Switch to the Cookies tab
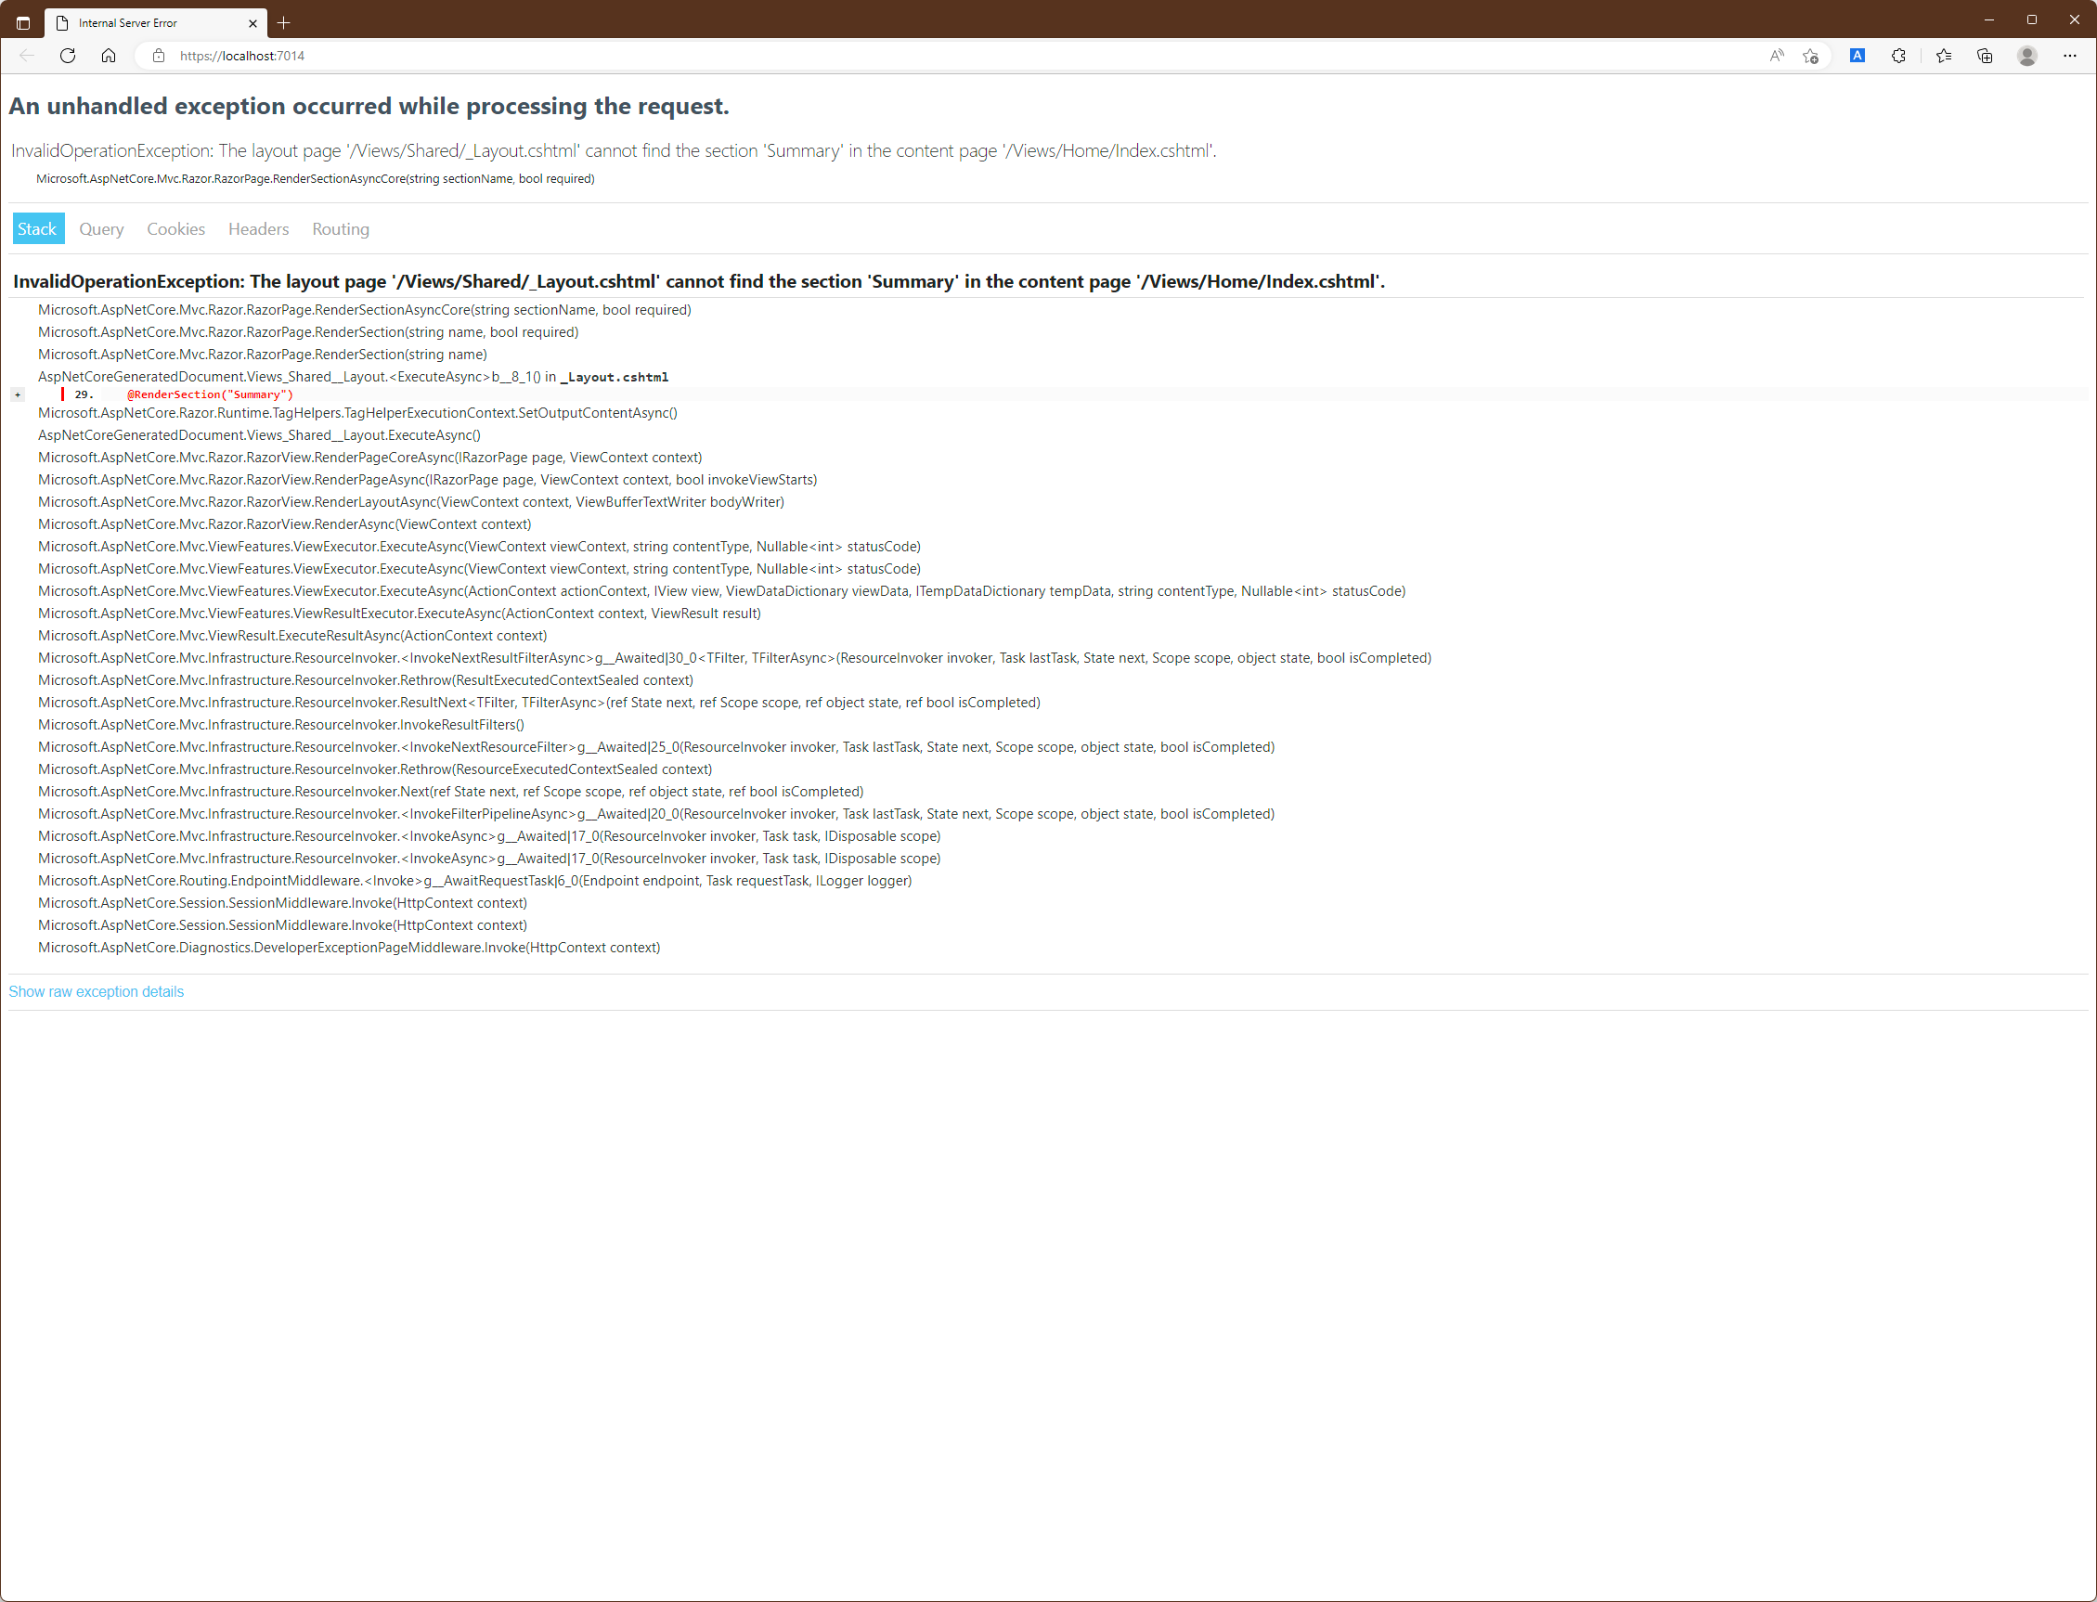The width and height of the screenshot is (2097, 1602). pyautogui.click(x=175, y=229)
